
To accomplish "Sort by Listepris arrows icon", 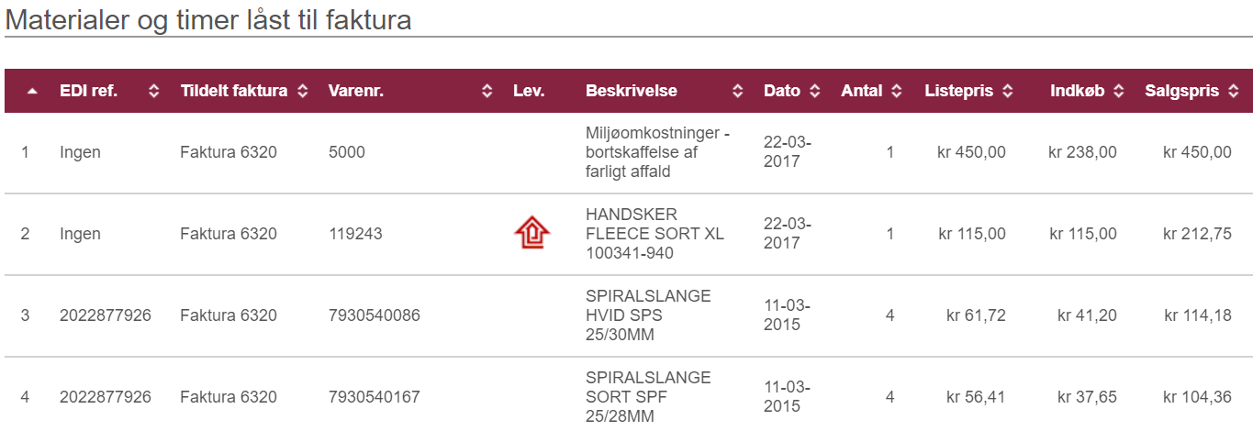I will tap(1008, 91).
